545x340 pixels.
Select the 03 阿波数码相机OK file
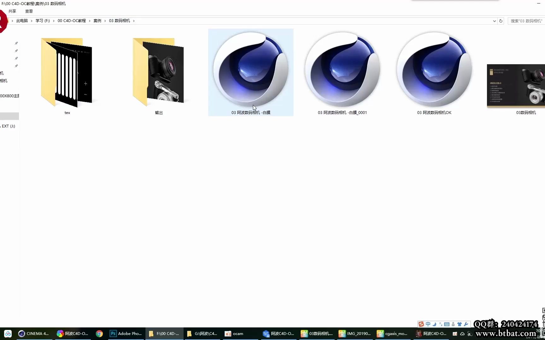point(434,73)
